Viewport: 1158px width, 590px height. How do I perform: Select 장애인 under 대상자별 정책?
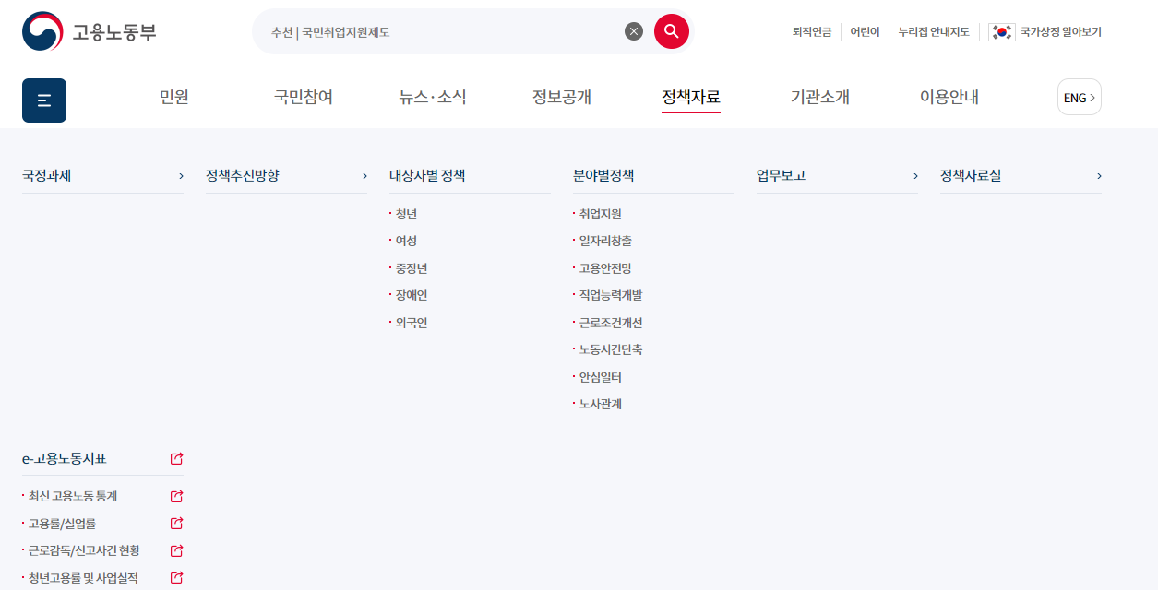[x=412, y=295]
